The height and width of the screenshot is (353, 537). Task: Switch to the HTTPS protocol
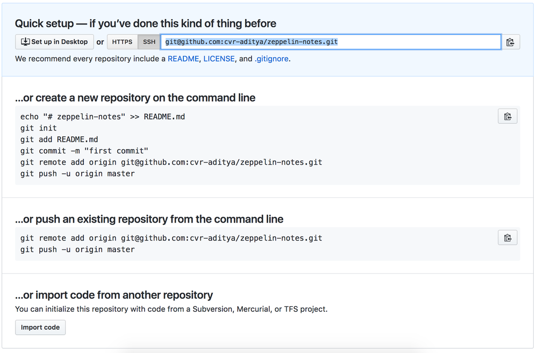[x=122, y=41]
